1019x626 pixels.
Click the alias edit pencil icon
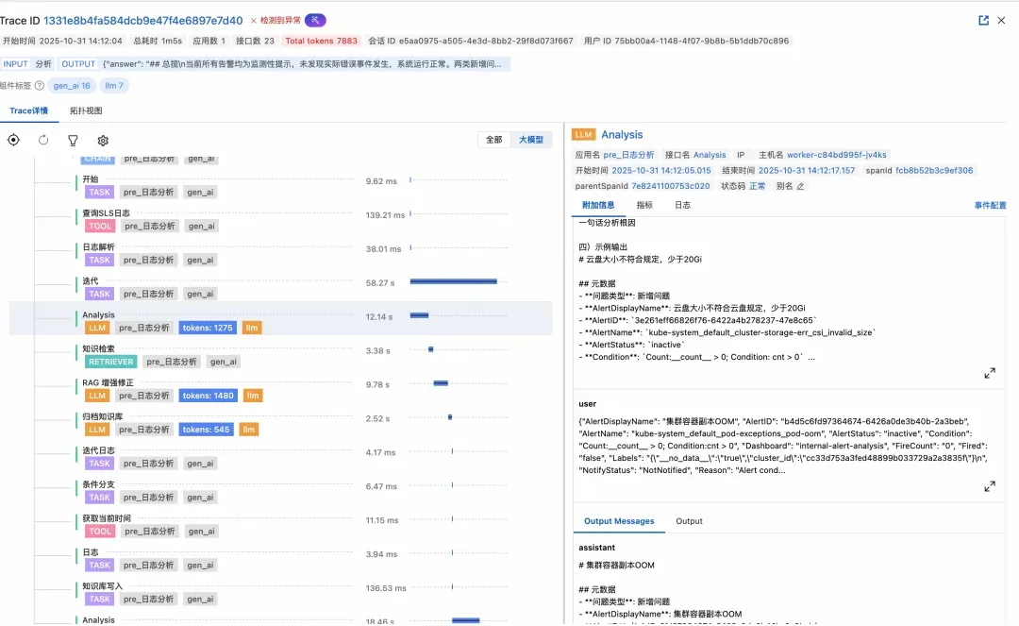coord(800,187)
